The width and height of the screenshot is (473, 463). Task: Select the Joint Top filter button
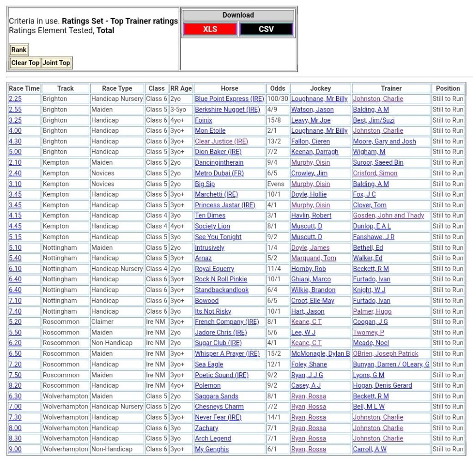click(x=56, y=63)
